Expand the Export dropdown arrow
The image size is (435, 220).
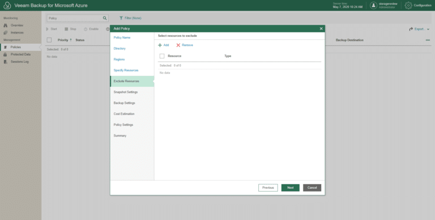(428, 29)
